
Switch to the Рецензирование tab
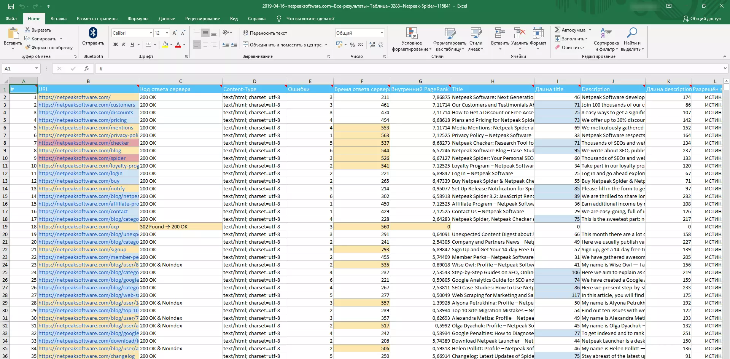click(202, 19)
